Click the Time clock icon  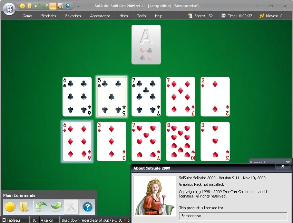(x=224, y=16)
